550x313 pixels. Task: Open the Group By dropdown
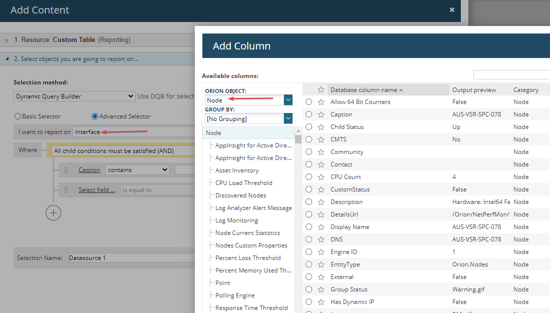pyautogui.click(x=288, y=118)
